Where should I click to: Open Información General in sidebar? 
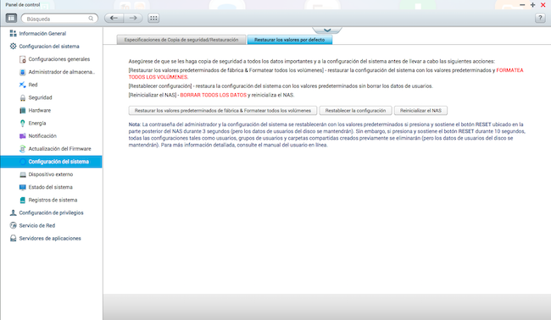click(42, 33)
